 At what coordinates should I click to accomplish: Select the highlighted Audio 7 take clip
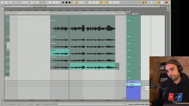pyautogui.click(x=60, y=52)
